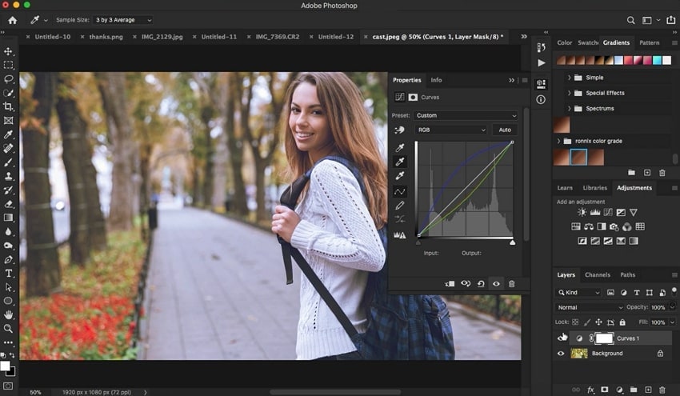This screenshot has height=396, width=680.
Task: Switch to IMG_7369.CR2 document tab
Action: pyautogui.click(x=277, y=37)
